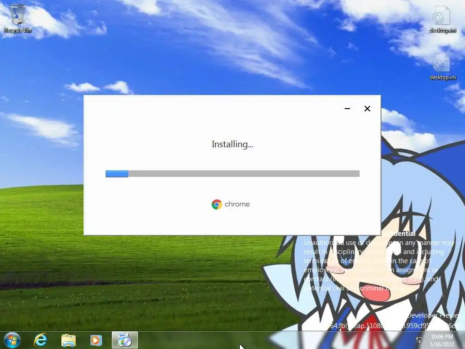Open the Recycle Bin desktop icon
Image resolution: width=465 pixels, height=349 pixels.
coord(18,18)
